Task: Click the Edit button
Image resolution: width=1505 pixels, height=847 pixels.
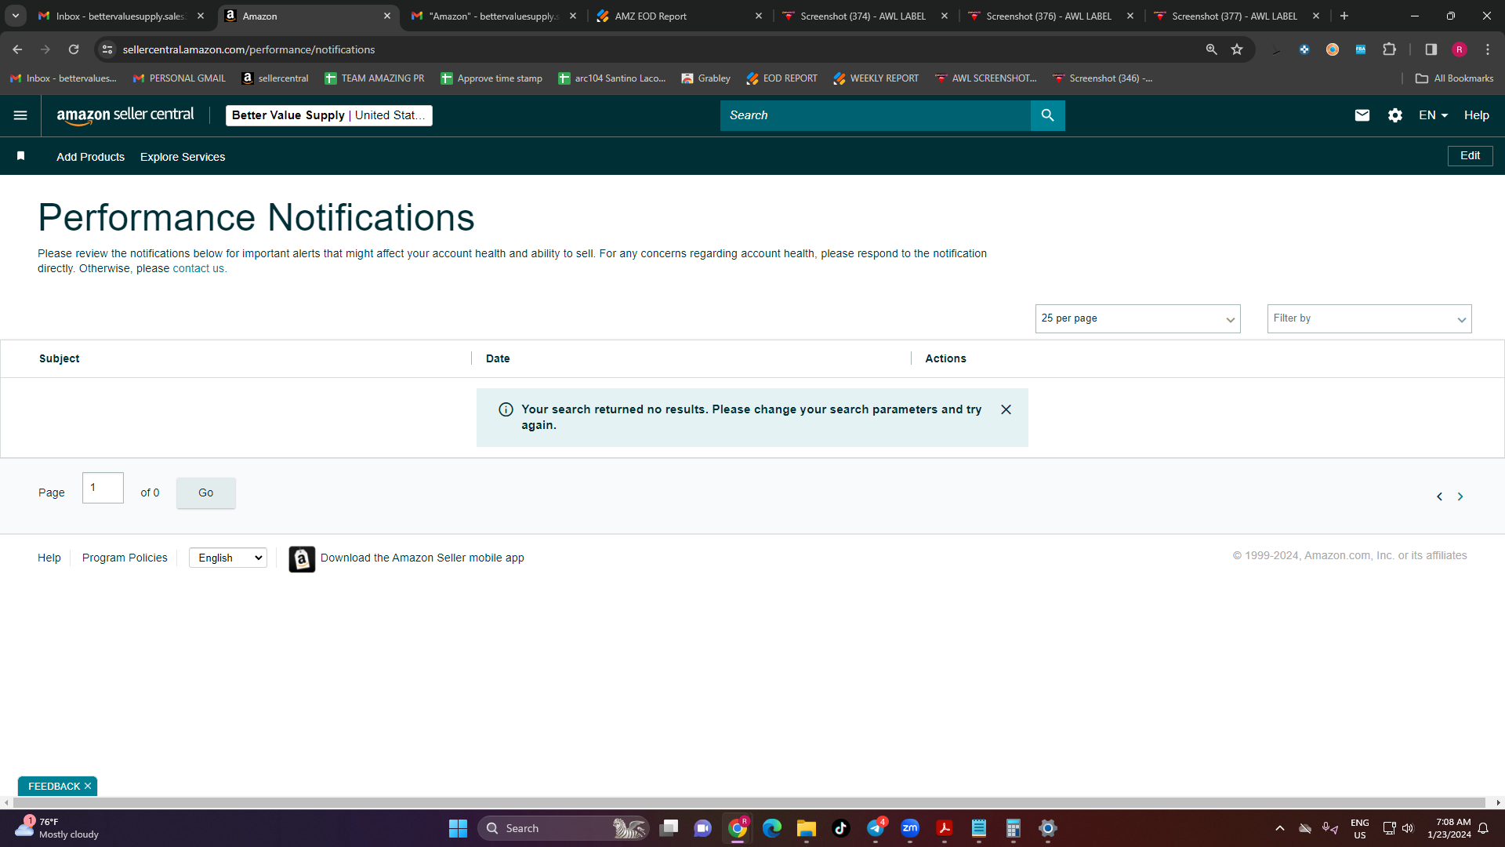Action: pos(1471,156)
